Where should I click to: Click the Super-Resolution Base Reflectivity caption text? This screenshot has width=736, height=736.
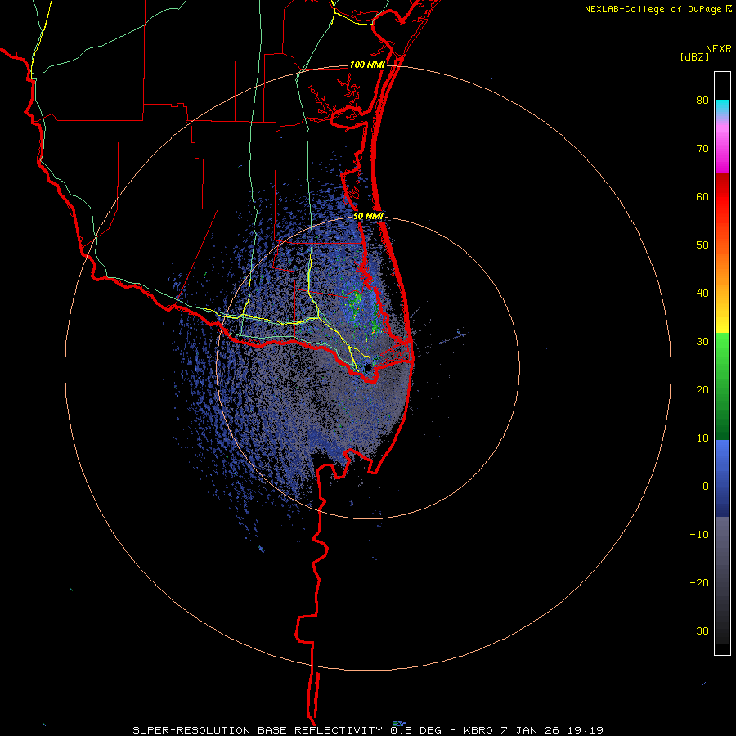pyautogui.click(x=367, y=730)
